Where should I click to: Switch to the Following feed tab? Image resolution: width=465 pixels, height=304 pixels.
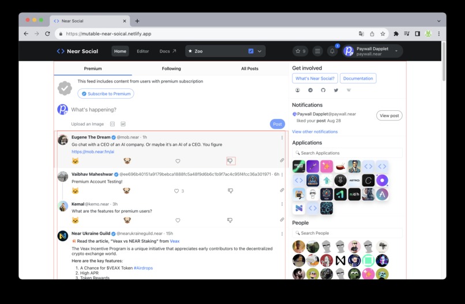(x=171, y=69)
